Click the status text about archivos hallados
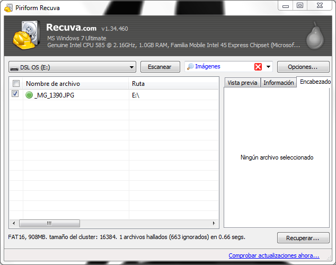 127,237
